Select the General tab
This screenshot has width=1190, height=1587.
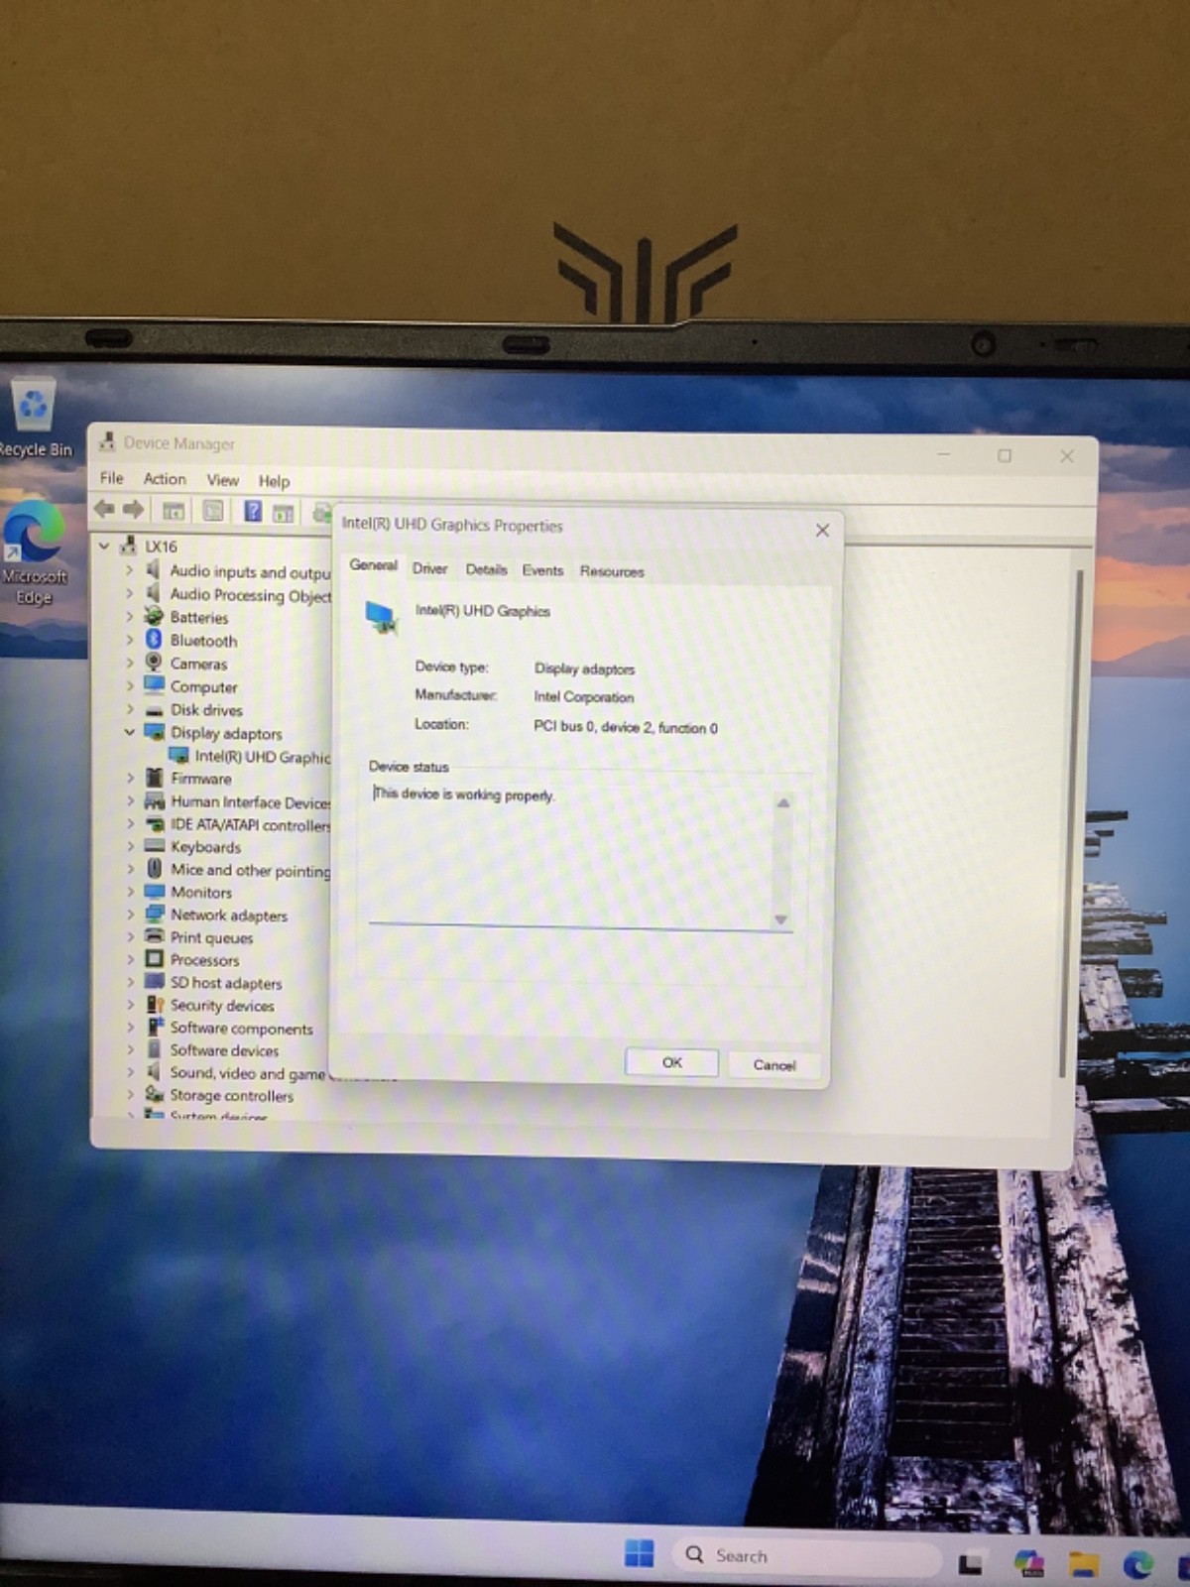click(x=373, y=565)
